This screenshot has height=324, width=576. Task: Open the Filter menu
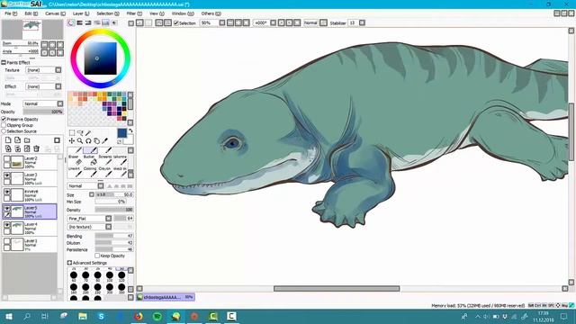pyautogui.click(x=134, y=13)
